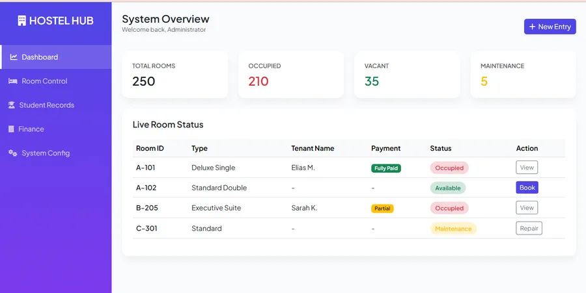Click the Room ID column header
Image resolution: width=586 pixels, height=293 pixels.
click(x=150, y=148)
